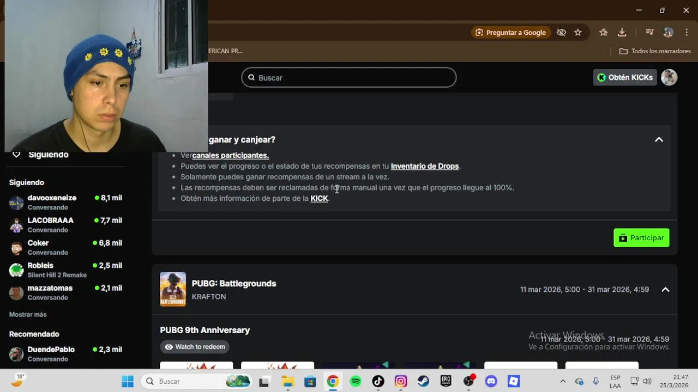Click the Buscar search field on Kick

coord(349,77)
